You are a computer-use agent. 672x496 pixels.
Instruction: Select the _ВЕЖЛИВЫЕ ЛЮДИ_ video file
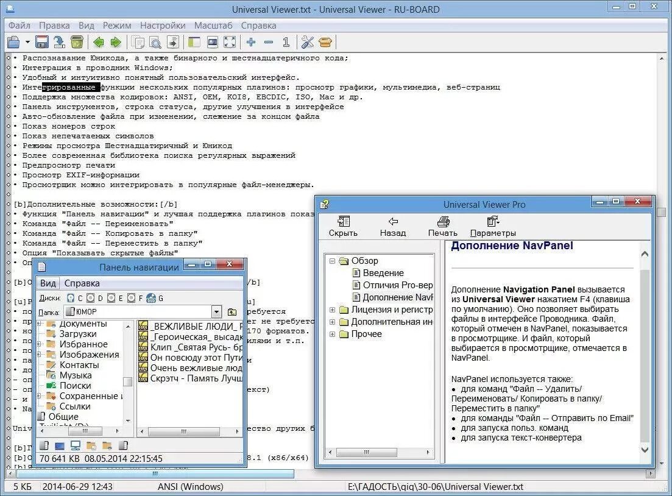pos(191,326)
